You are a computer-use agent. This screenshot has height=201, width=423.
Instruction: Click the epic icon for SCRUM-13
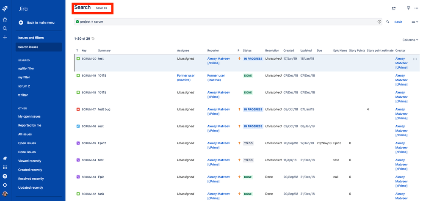tap(77, 177)
